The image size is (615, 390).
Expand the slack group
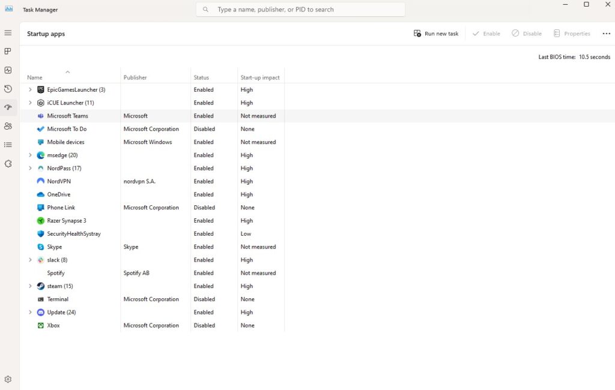coord(30,260)
